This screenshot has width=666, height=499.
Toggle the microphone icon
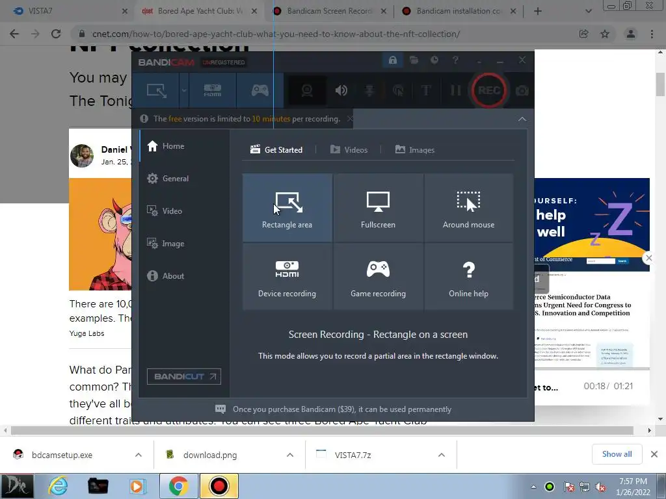click(369, 90)
